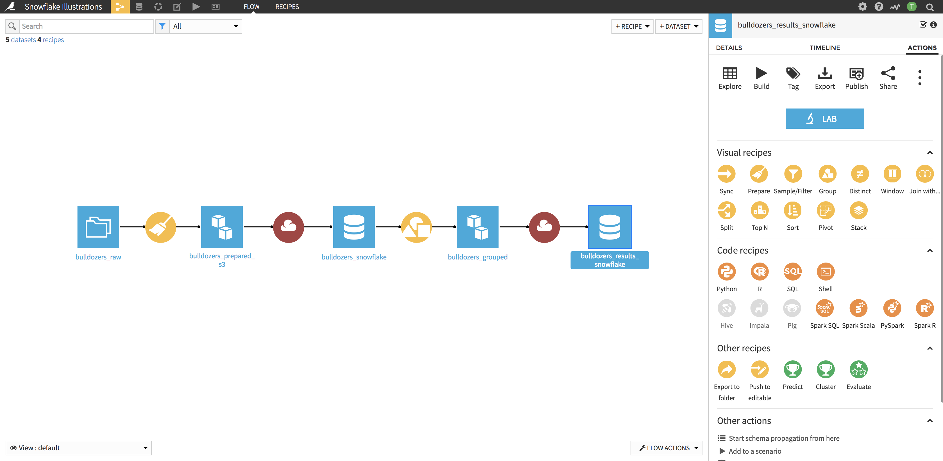
Task: Open the Jobs play icon in top bar
Action: click(196, 6)
